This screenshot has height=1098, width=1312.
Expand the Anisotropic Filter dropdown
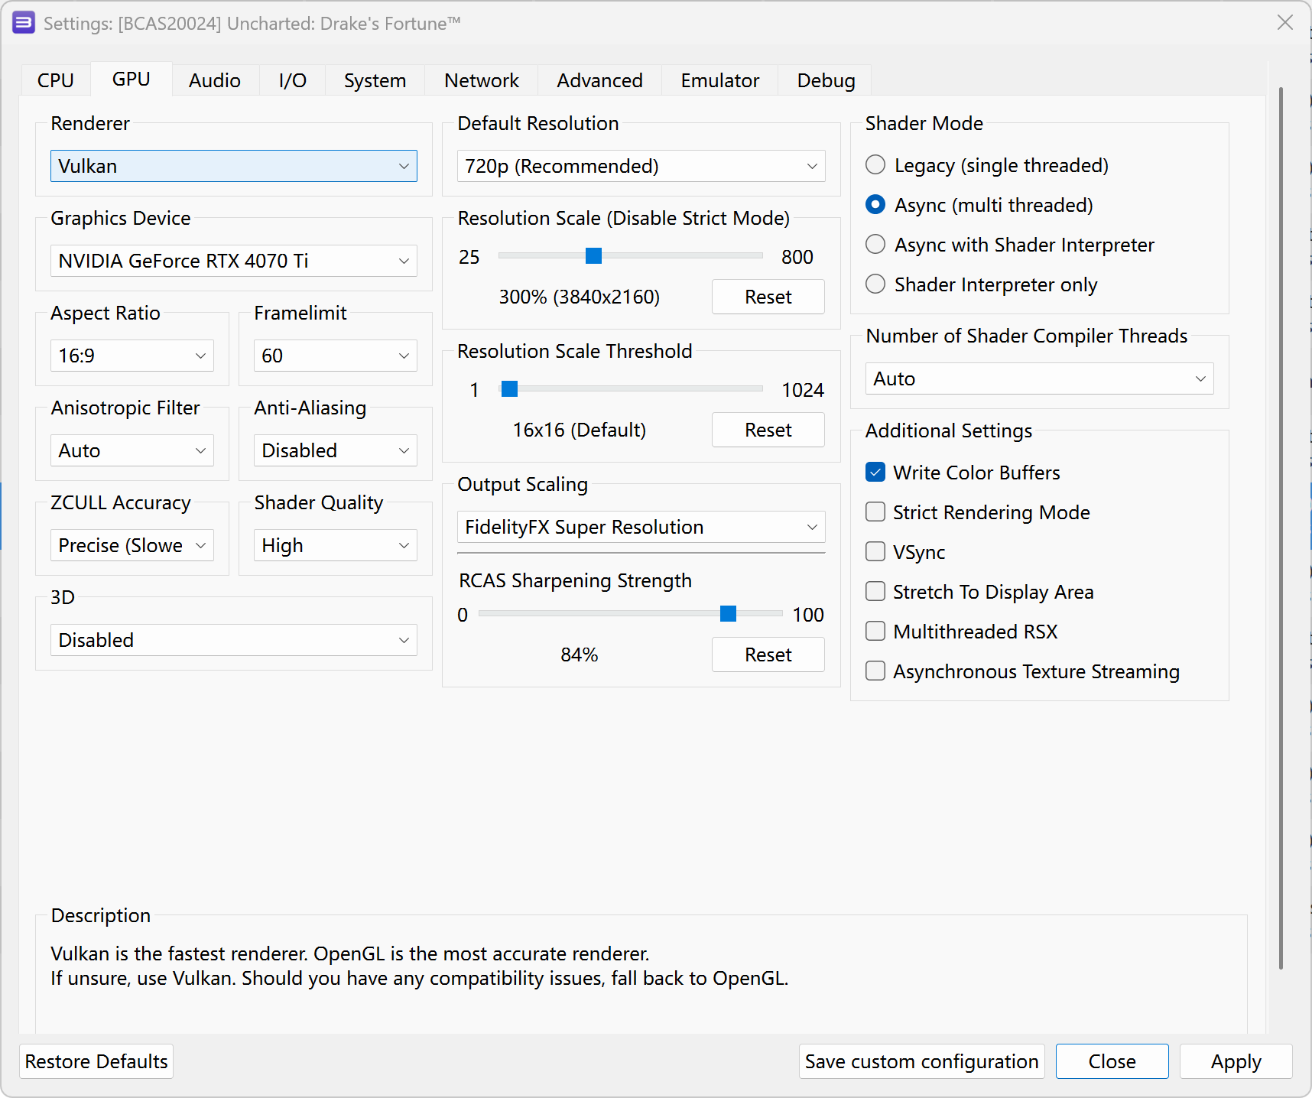[x=132, y=450]
